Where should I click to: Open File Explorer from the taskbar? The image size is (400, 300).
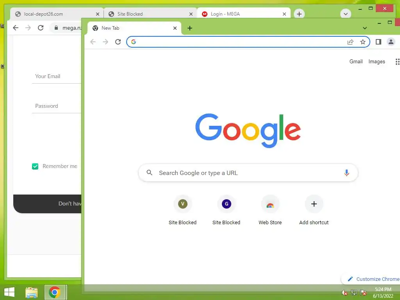tap(32, 292)
